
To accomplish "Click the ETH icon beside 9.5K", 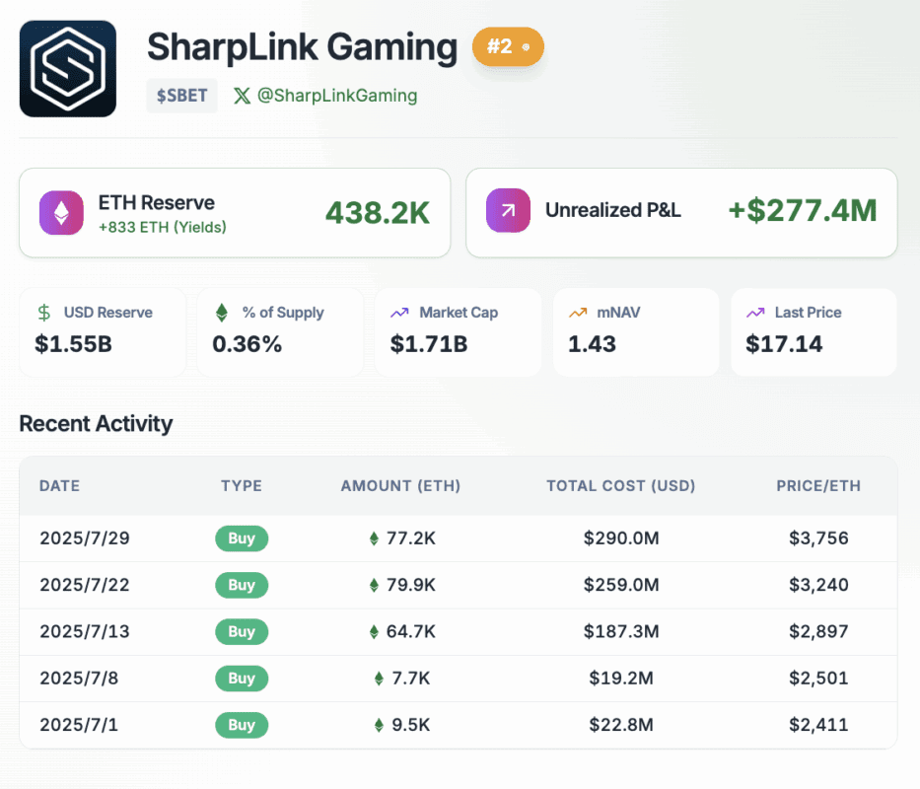I will 379,725.
